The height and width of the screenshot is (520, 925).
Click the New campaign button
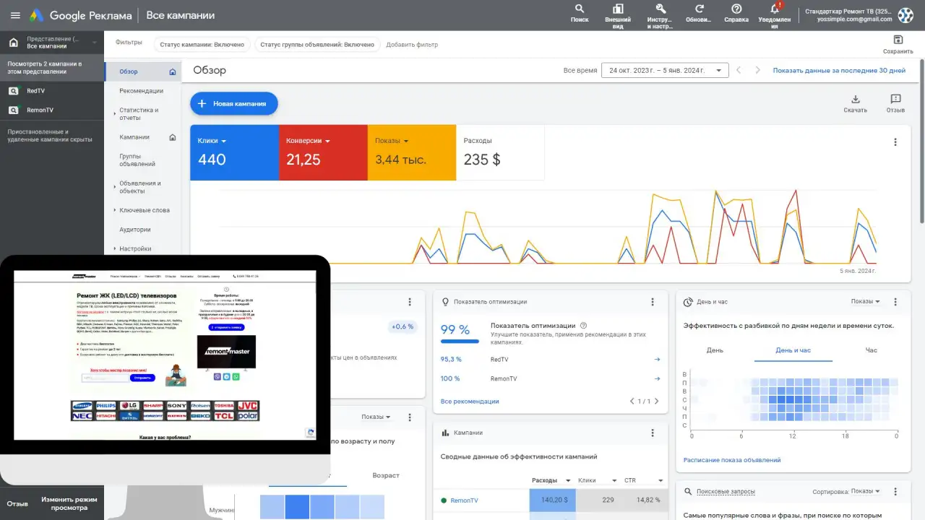coord(233,103)
